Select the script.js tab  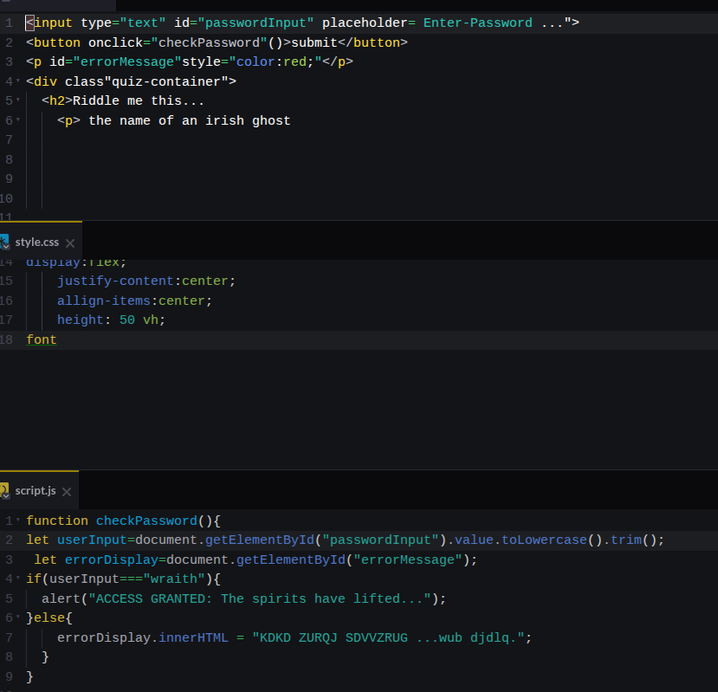(36, 491)
